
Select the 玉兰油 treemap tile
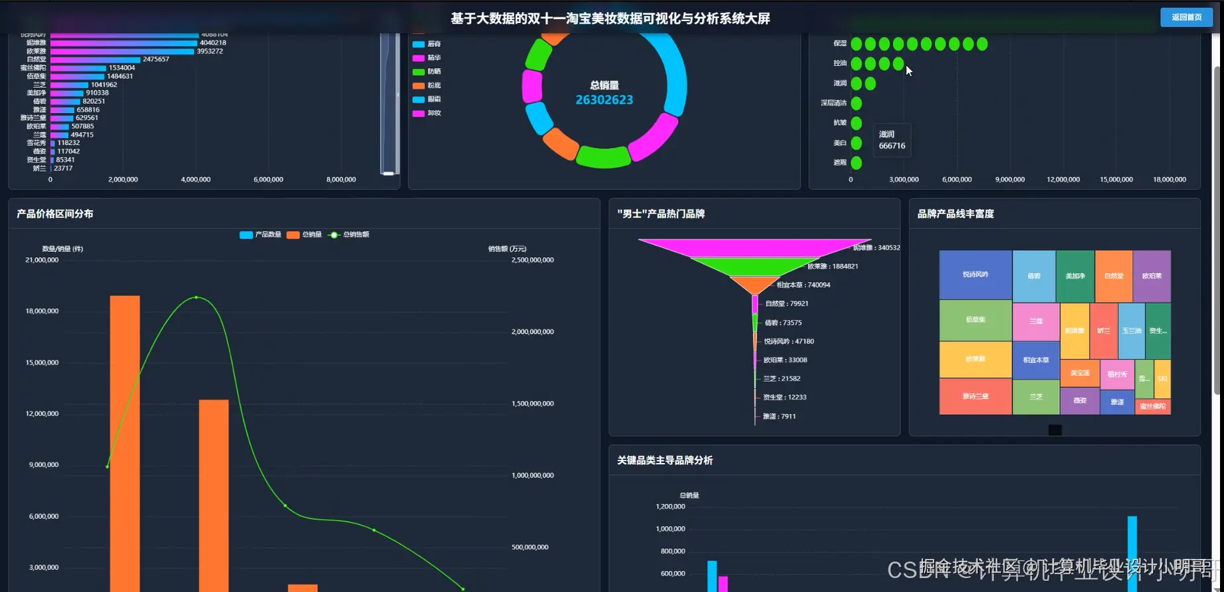point(1131,331)
